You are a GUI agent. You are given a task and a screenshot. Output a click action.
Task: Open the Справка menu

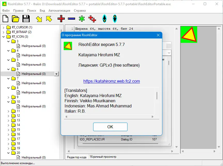80,11
